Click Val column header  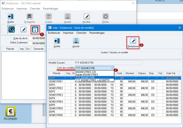point(160,73)
